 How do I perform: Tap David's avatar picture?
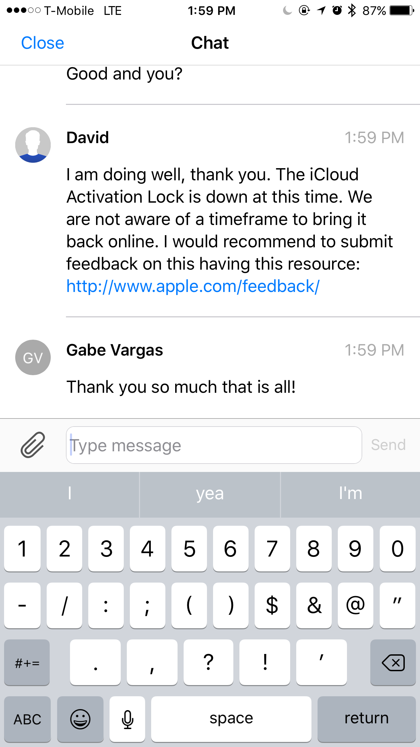(33, 145)
